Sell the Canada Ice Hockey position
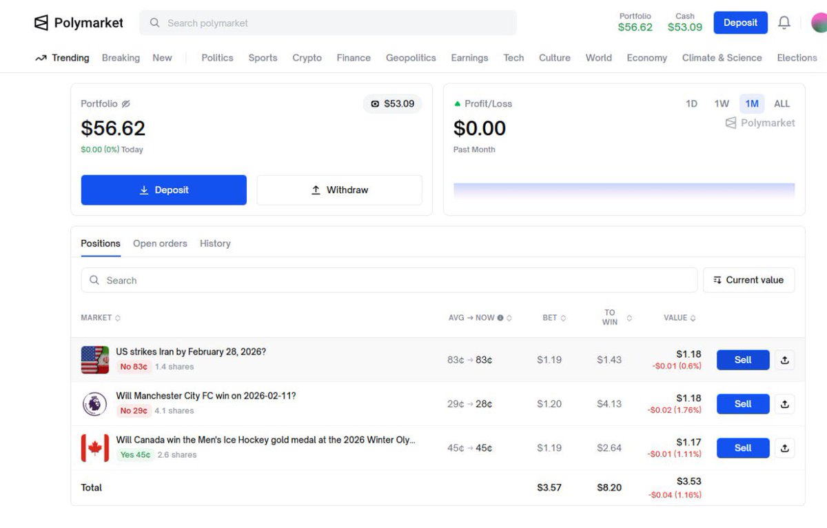This screenshot has height=528, width=827. coord(743,448)
